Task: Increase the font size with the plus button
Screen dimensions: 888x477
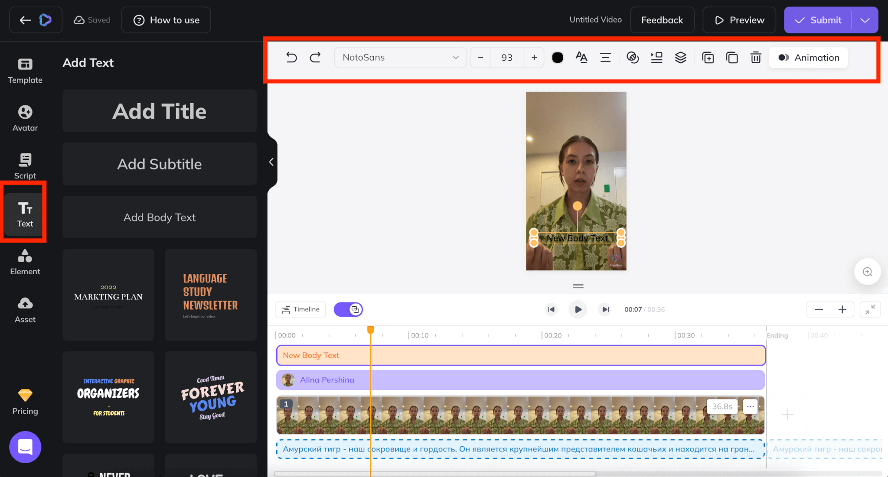Action: [534, 57]
